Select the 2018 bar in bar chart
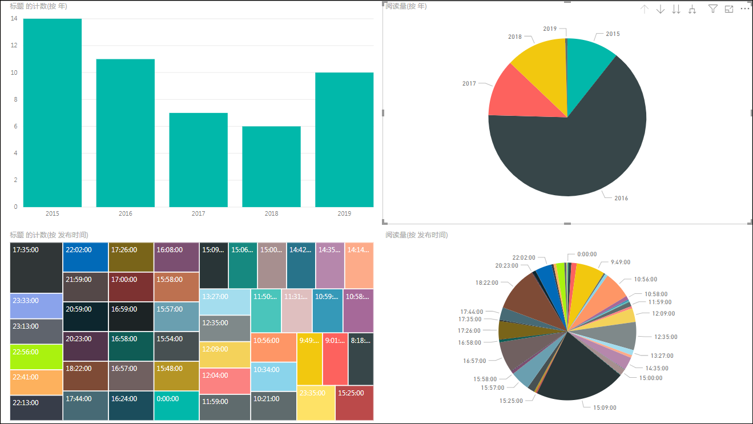This screenshot has height=424, width=753. (x=272, y=167)
